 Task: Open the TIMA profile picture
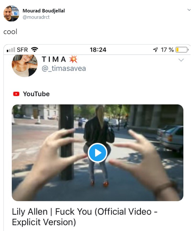click(25, 66)
